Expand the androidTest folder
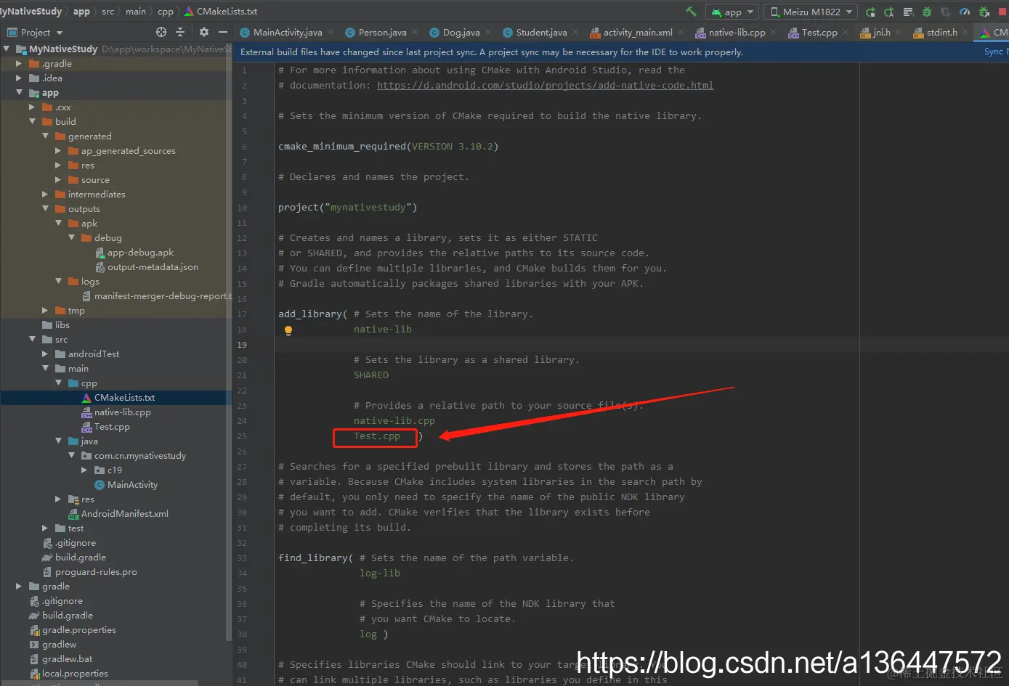The height and width of the screenshot is (686, 1009). [46, 354]
